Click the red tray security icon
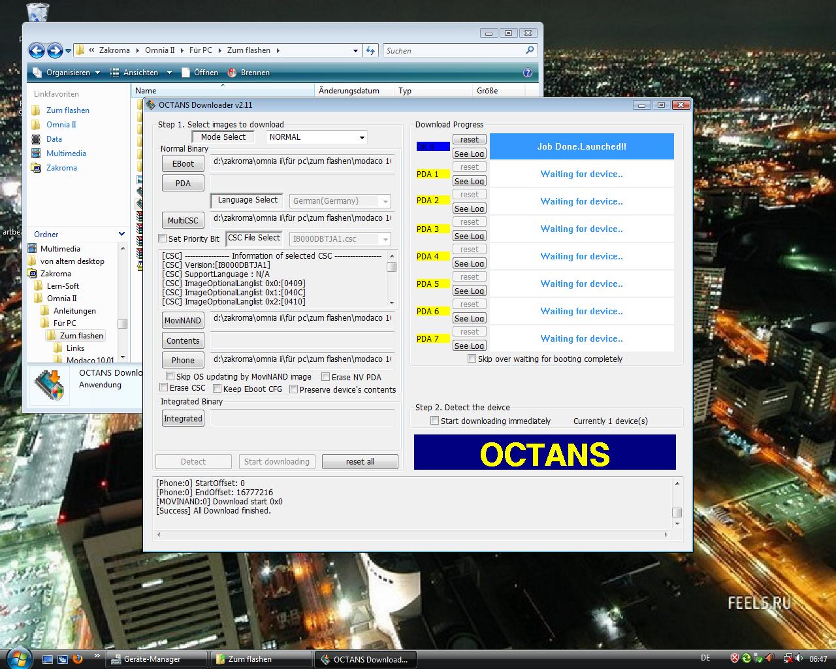836x669 pixels. point(735,659)
